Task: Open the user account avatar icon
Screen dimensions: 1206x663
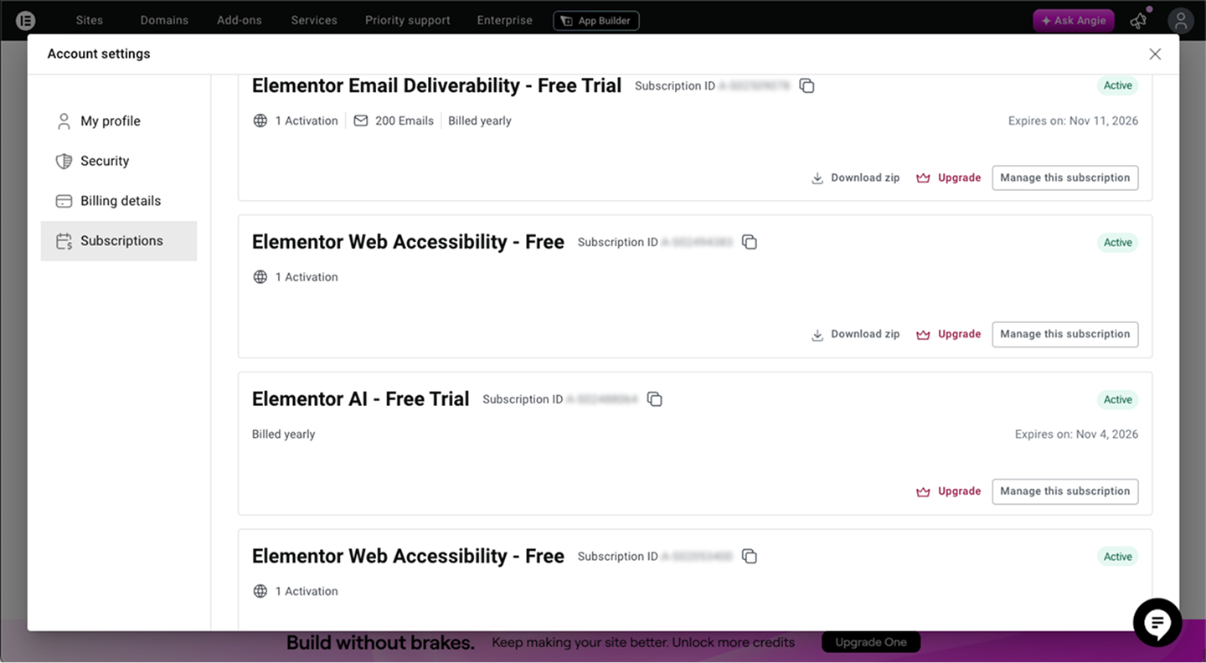Action: (x=1181, y=21)
